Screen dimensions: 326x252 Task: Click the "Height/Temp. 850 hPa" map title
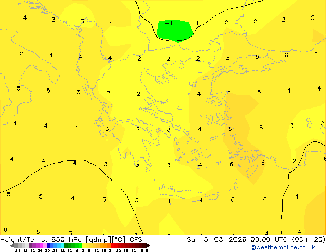41,239
